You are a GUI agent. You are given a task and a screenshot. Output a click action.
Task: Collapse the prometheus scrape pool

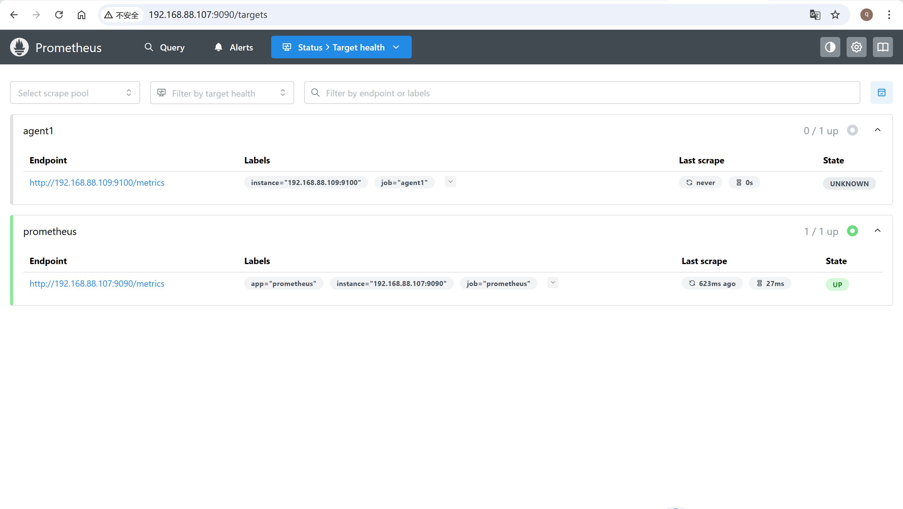[x=877, y=231]
